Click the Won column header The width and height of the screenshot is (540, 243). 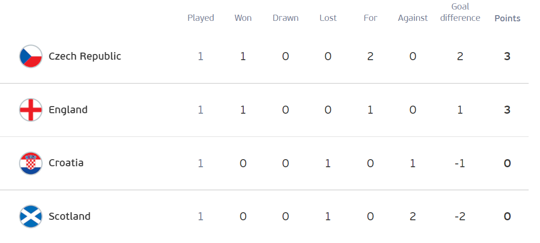click(243, 18)
